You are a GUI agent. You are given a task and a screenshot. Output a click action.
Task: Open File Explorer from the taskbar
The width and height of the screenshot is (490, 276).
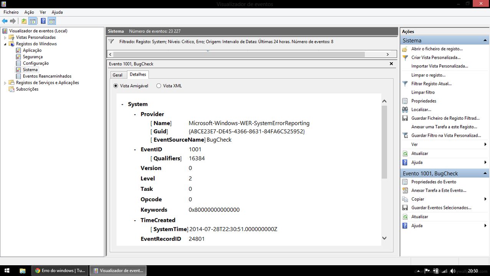(23, 271)
